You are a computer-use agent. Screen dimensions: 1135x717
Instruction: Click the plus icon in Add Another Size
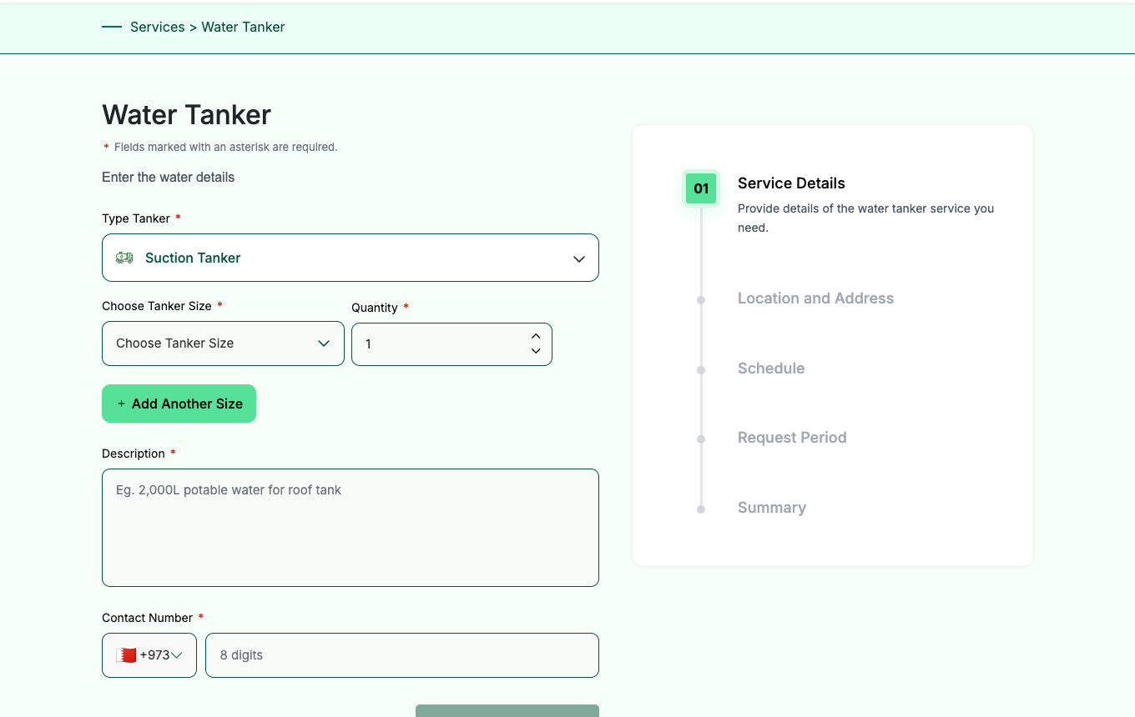click(x=121, y=404)
